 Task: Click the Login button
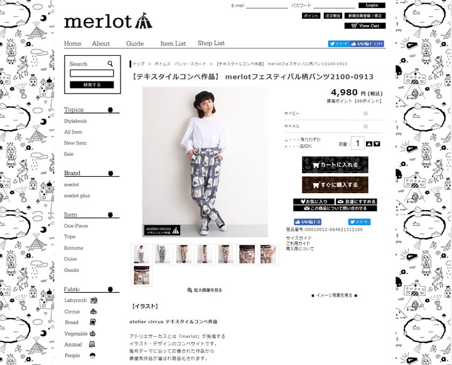click(372, 5)
